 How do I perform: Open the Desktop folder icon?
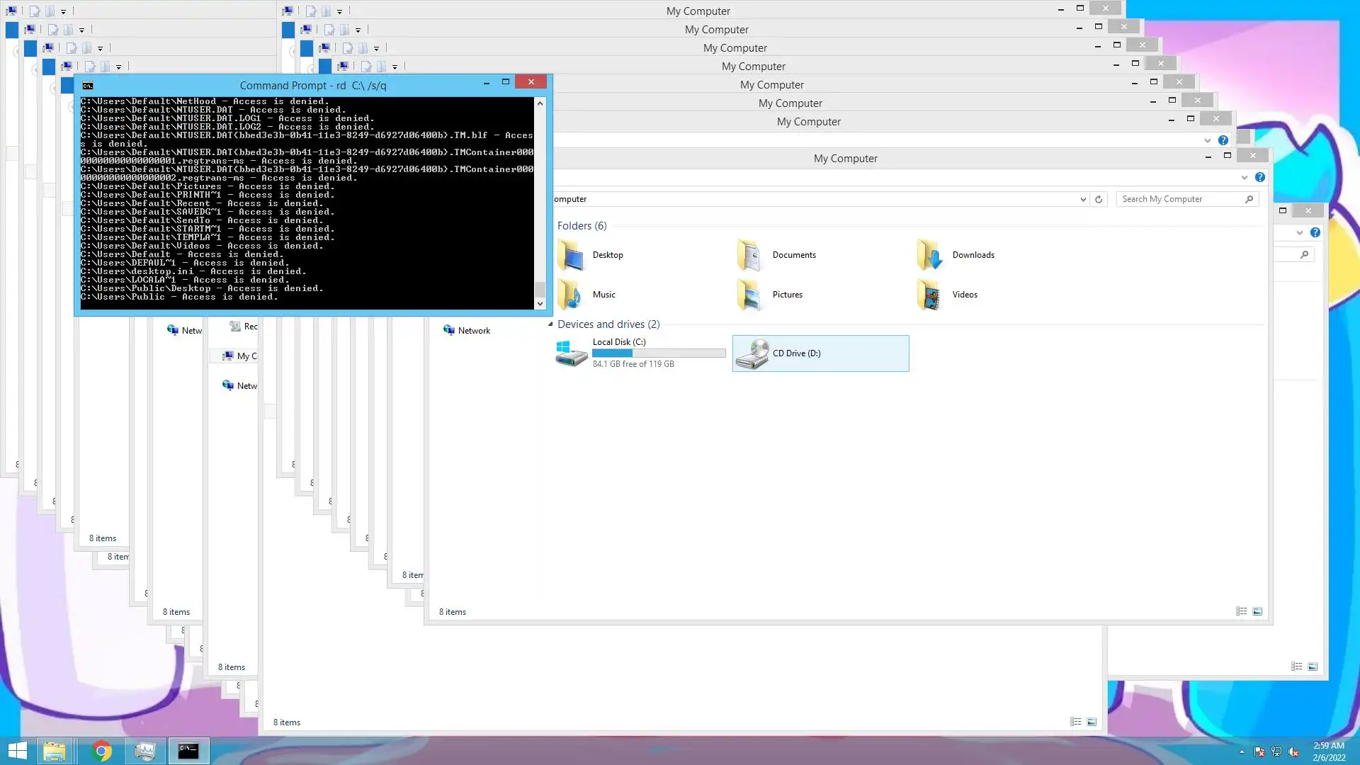tap(571, 255)
